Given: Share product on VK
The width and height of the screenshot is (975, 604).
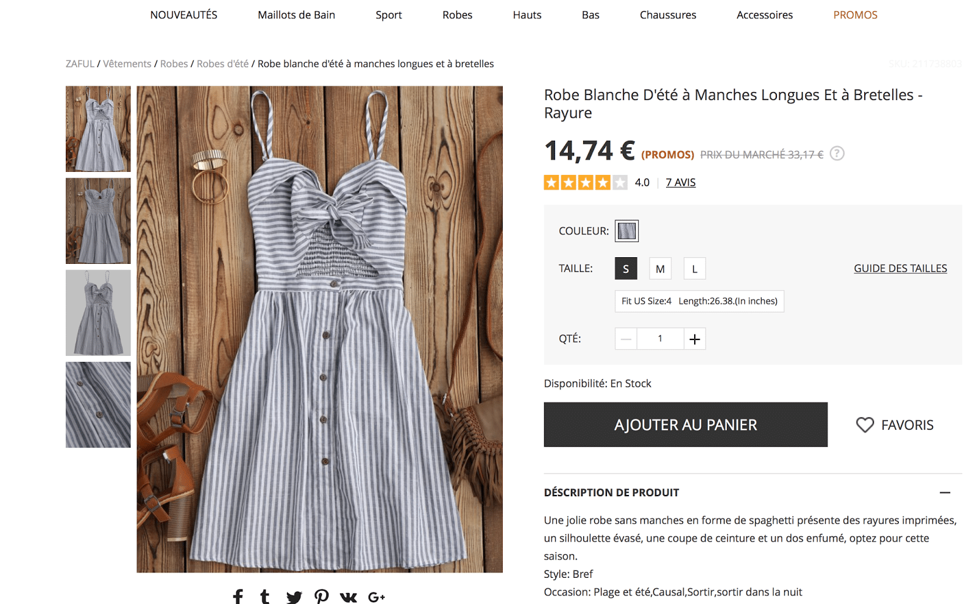Looking at the screenshot, I should click(x=349, y=597).
